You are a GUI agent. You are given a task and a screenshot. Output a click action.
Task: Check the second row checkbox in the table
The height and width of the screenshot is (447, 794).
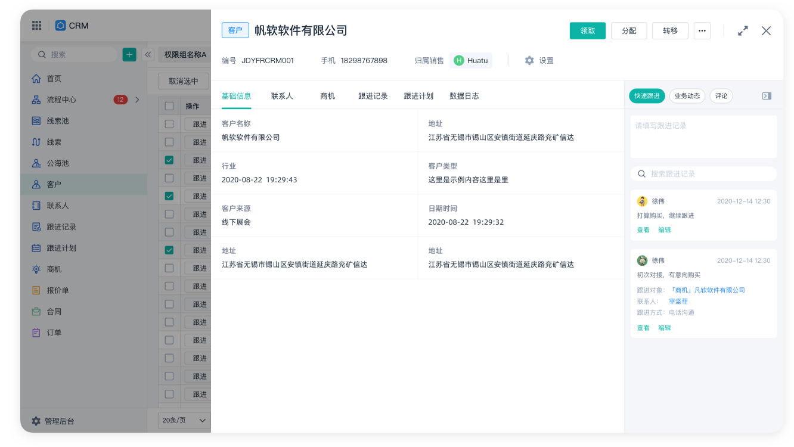click(169, 142)
